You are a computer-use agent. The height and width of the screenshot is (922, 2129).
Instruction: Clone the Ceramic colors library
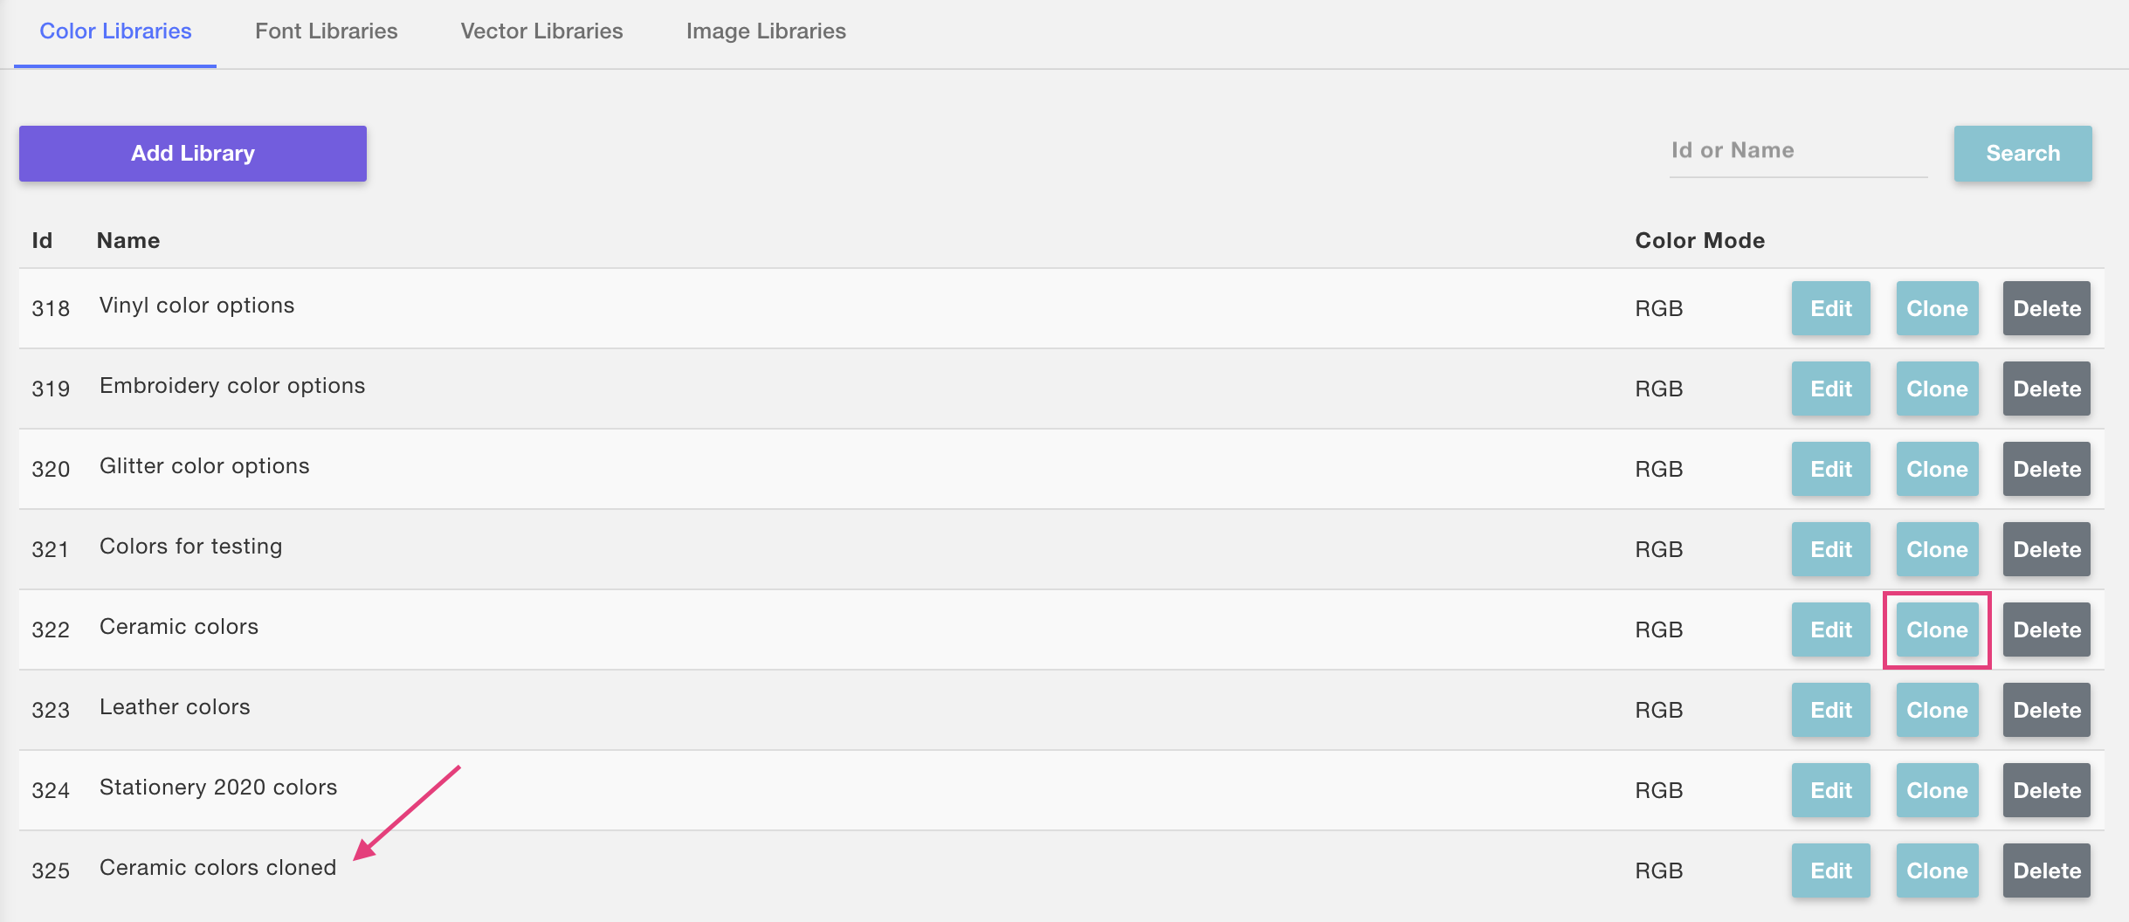pos(1937,630)
